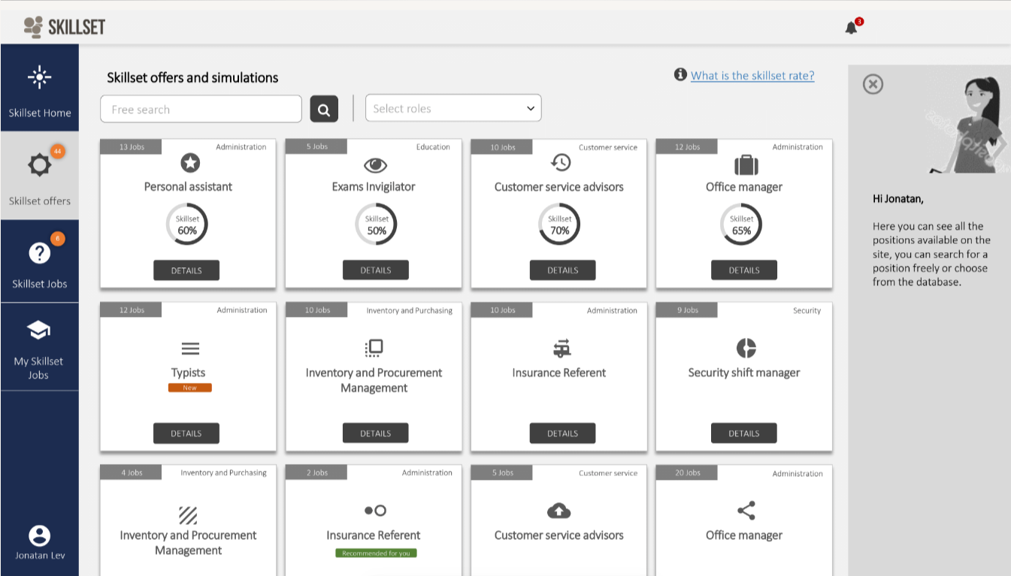1011x576 pixels.
Task: Click the 9 Jobs label on Security card
Action: coord(687,309)
